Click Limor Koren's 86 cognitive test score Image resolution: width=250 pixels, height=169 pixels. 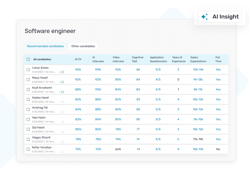[138, 69]
